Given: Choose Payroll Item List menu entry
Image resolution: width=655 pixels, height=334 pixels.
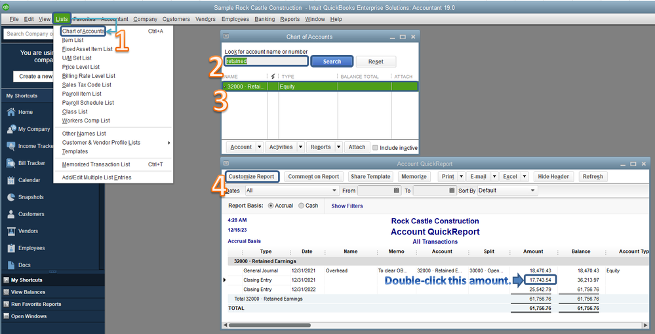Looking at the screenshot, I should pyautogui.click(x=82, y=94).
